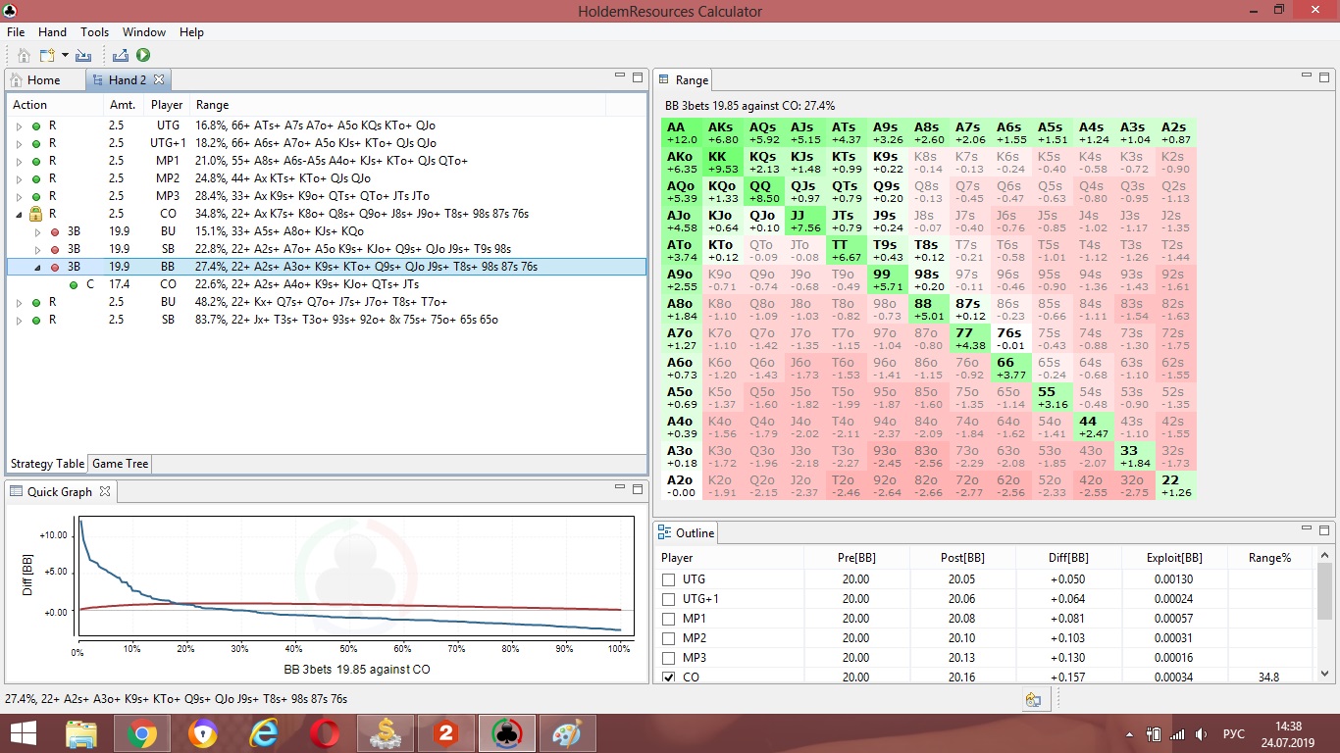
Task: Uncheck the CO checkbox in Outline
Action: pyautogui.click(x=669, y=678)
